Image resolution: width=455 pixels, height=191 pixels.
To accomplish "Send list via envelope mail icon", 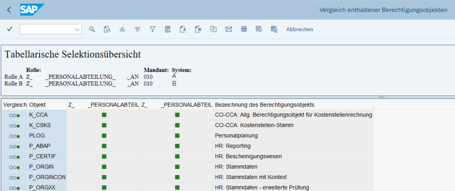I will point(228,29).
